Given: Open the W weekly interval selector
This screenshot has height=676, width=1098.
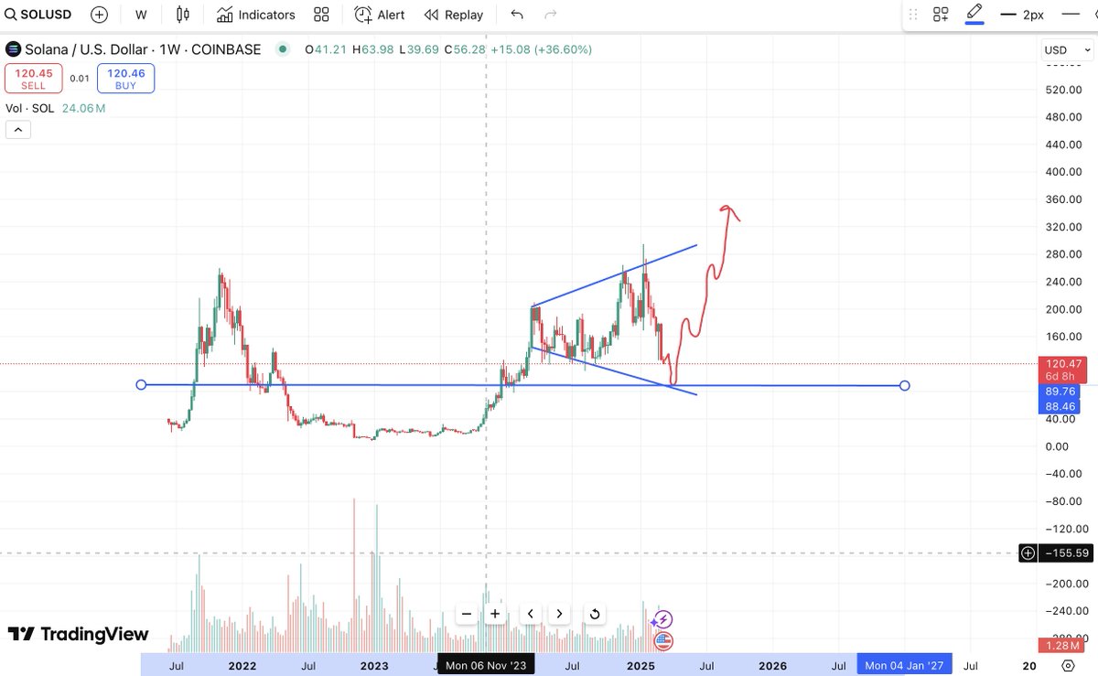Looking at the screenshot, I should [141, 15].
